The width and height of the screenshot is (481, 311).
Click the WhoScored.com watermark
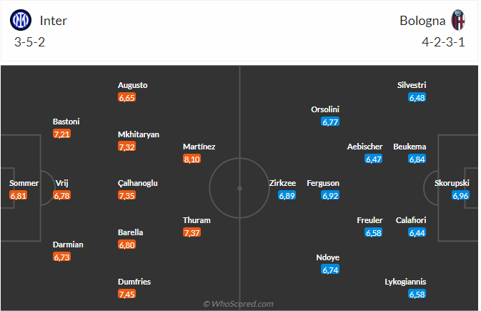[238, 304]
